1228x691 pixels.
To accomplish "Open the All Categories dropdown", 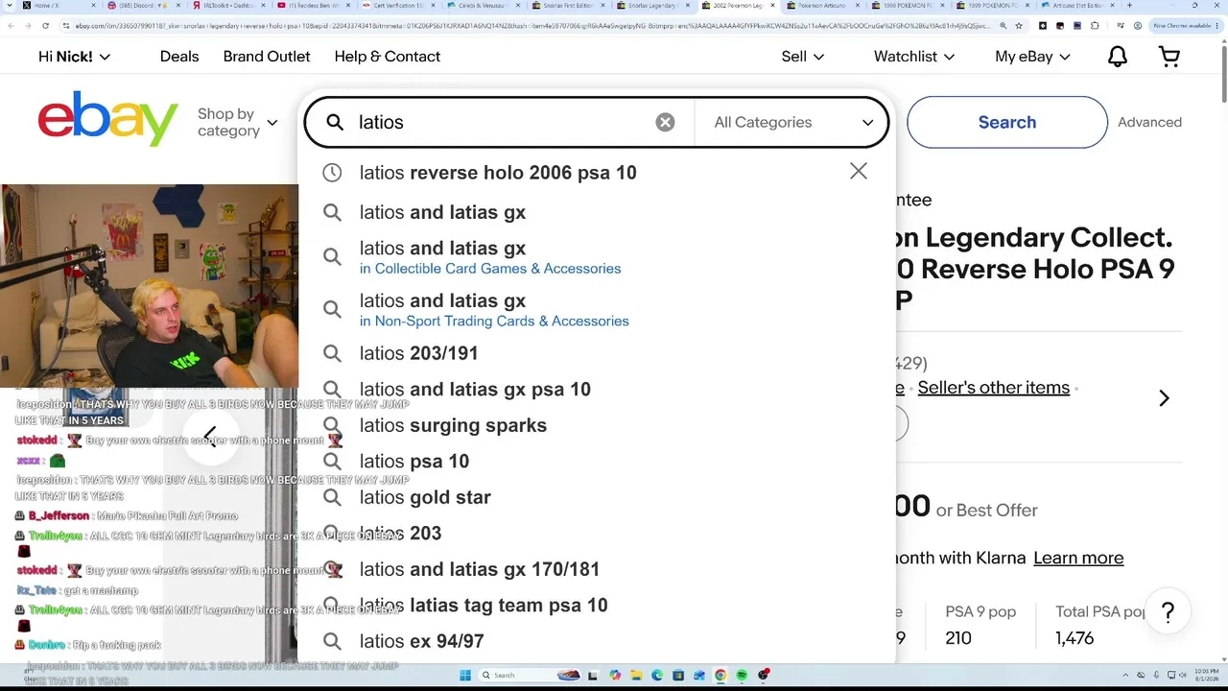I will [793, 122].
